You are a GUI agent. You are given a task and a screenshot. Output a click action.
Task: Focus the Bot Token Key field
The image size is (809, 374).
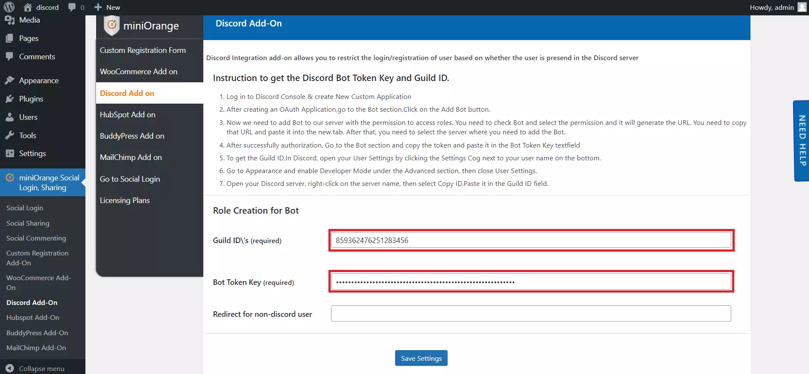531,281
